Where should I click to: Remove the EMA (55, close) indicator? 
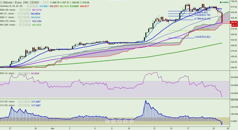point(30,21)
